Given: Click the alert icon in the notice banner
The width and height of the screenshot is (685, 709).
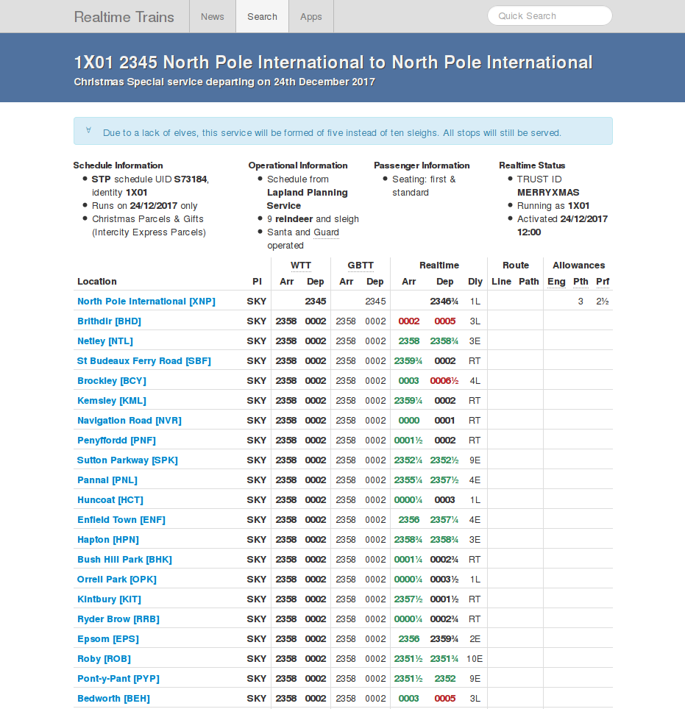Looking at the screenshot, I should (89, 131).
